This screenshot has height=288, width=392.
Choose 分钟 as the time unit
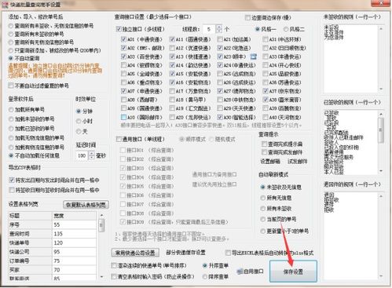(79, 111)
